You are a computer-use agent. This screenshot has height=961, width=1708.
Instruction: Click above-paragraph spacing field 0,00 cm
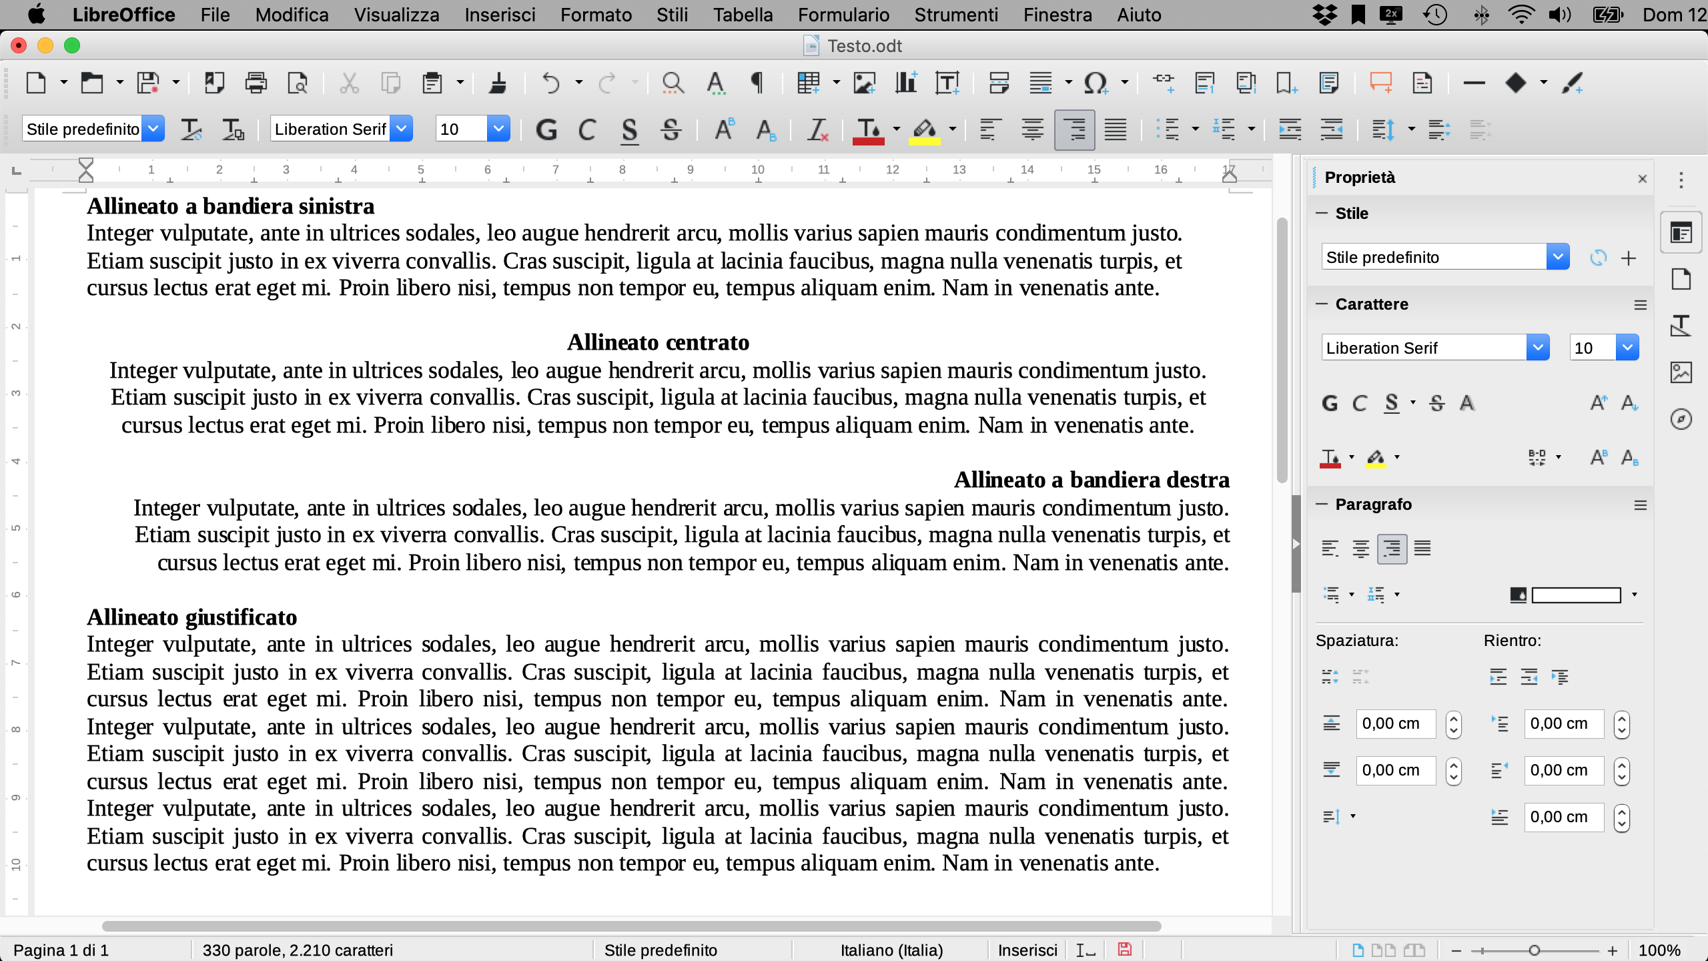[x=1395, y=724]
